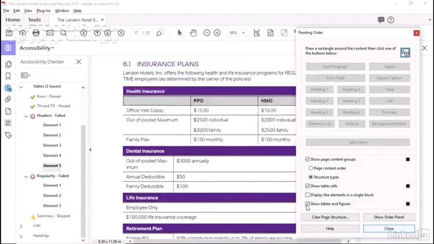This screenshot has height=244, width=434.
Task: Click the search magnifier icon
Action: click(64, 33)
